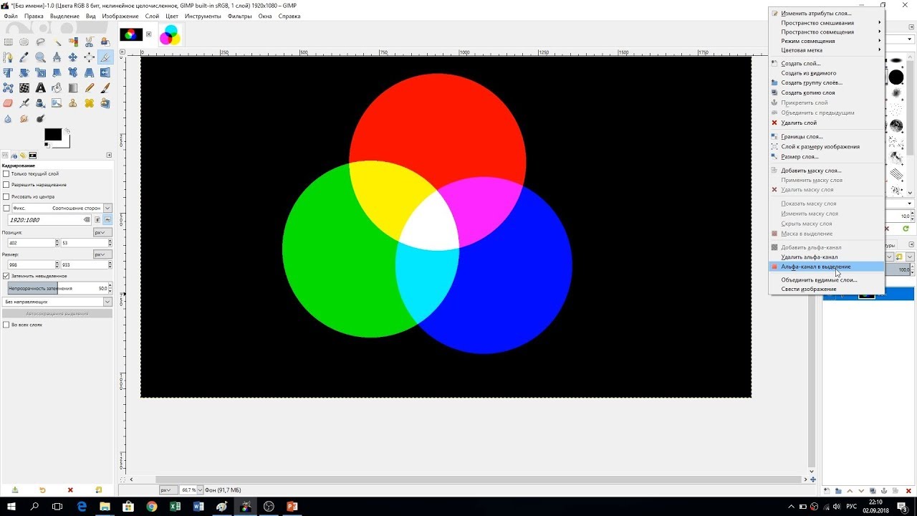Switch to the CMY circles image tab
Screen dimensions: 917x516
coord(170,34)
